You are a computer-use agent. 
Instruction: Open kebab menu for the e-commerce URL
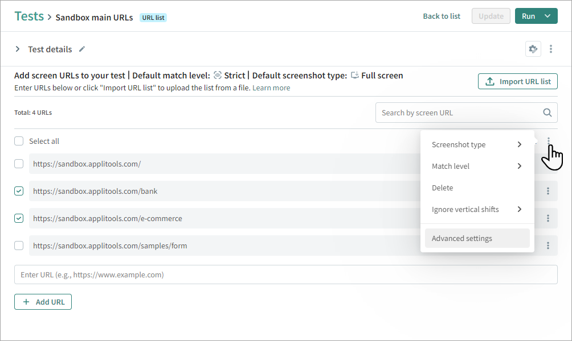point(548,218)
